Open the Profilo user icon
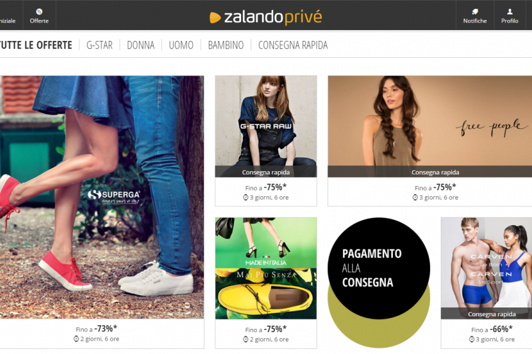Image resolution: width=532 pixels, height=354 pixels. (509, 11)
